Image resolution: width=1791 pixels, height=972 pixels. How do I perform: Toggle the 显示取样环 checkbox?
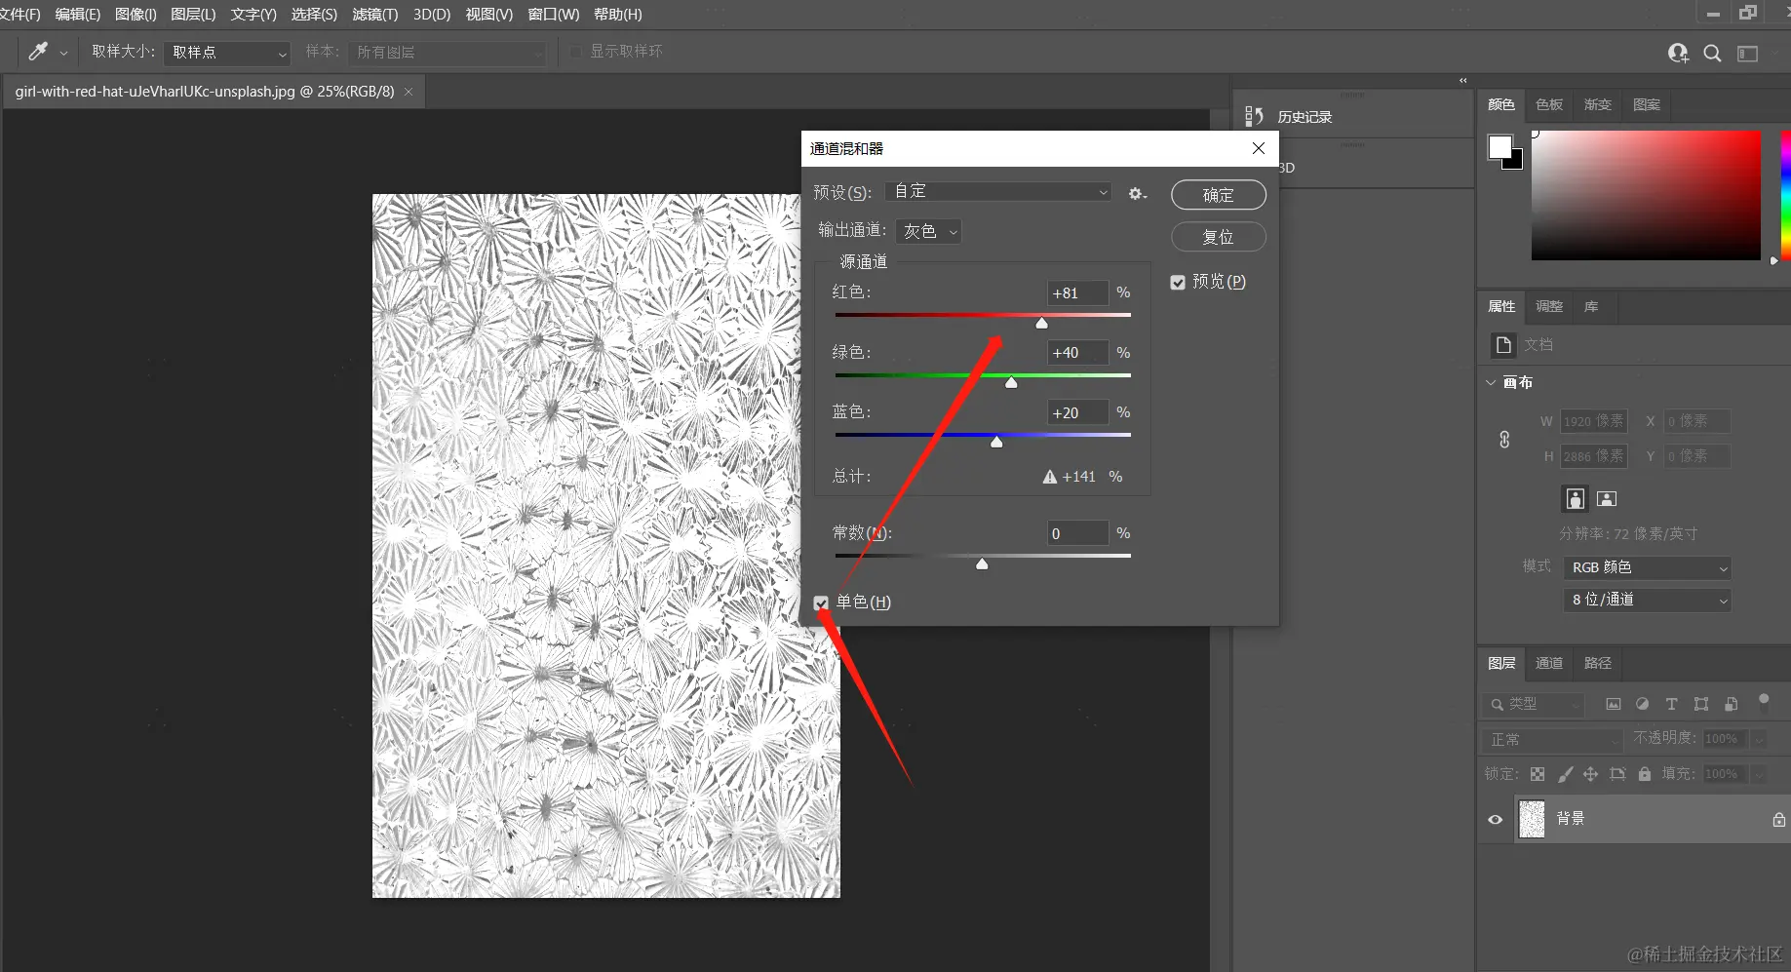(575, 52)
